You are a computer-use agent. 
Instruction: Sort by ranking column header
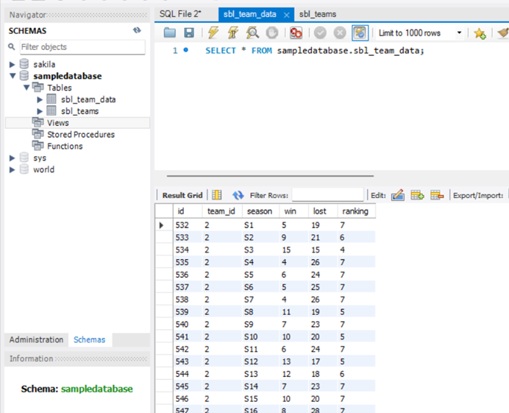(357, 211)
